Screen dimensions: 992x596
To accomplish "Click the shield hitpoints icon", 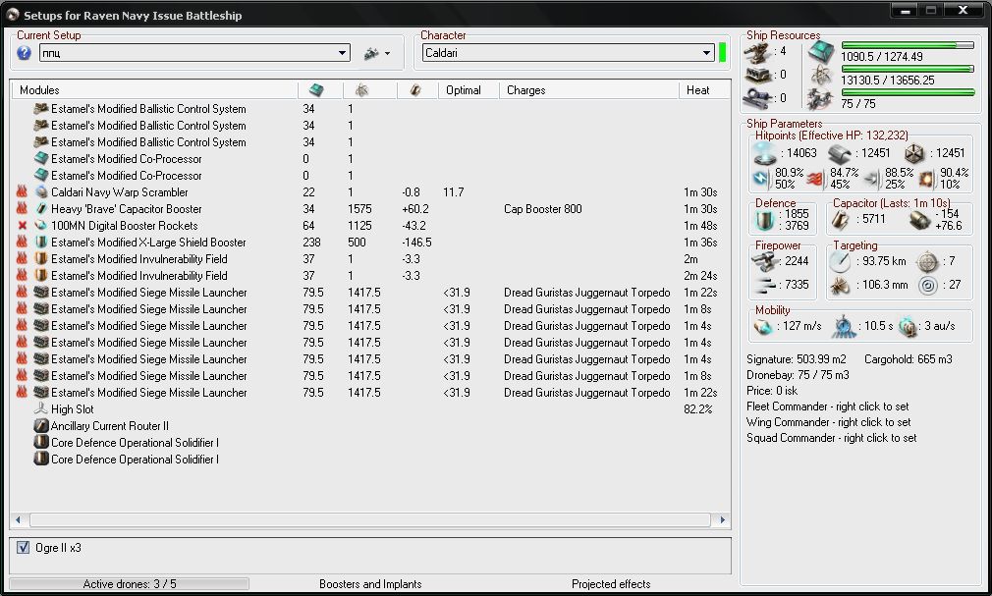I will click(x=764, y=153).
